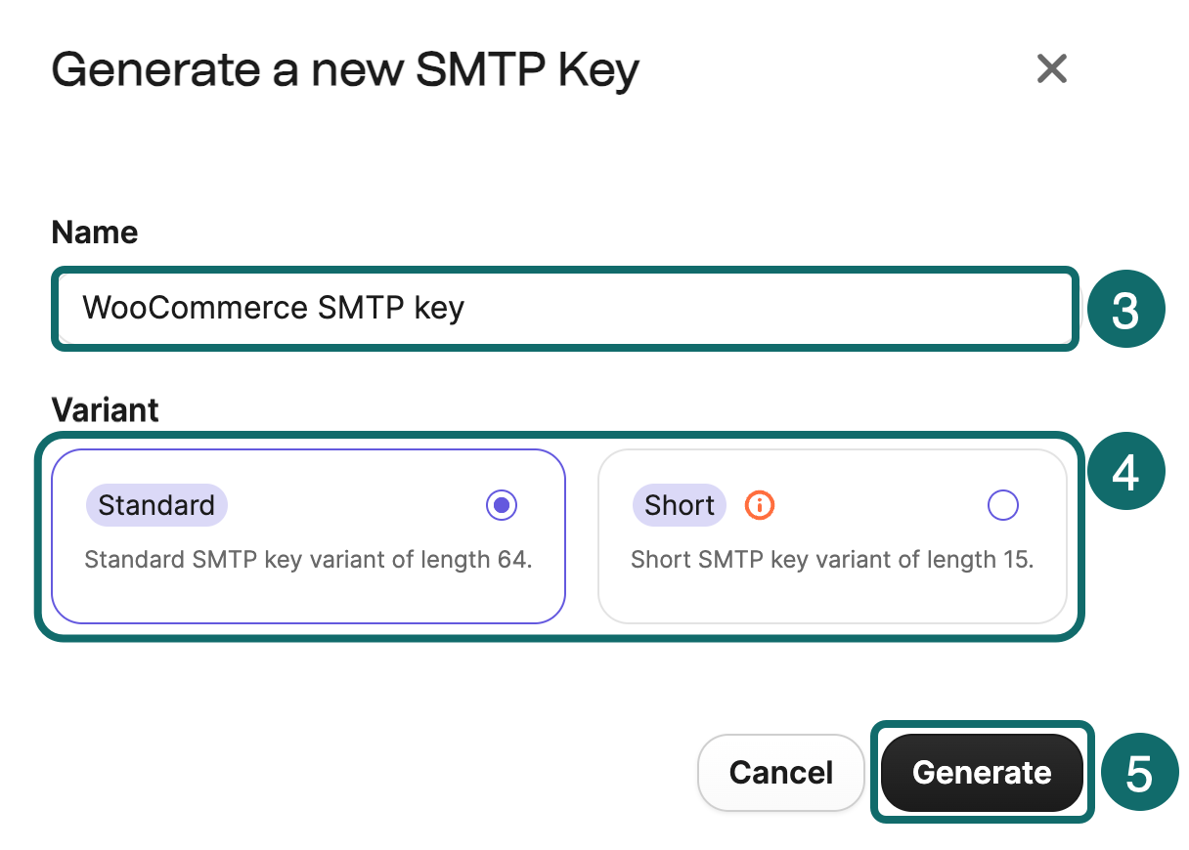Click the Standard pill label badge
Screen dimensions: 1189x850
tap(156, 505)
